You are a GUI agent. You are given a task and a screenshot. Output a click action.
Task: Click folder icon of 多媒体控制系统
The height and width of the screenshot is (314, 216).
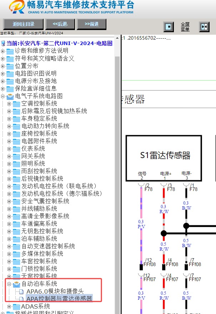coord(16,254)
